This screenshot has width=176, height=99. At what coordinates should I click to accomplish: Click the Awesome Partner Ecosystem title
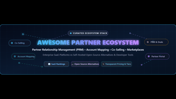[88, 42]
